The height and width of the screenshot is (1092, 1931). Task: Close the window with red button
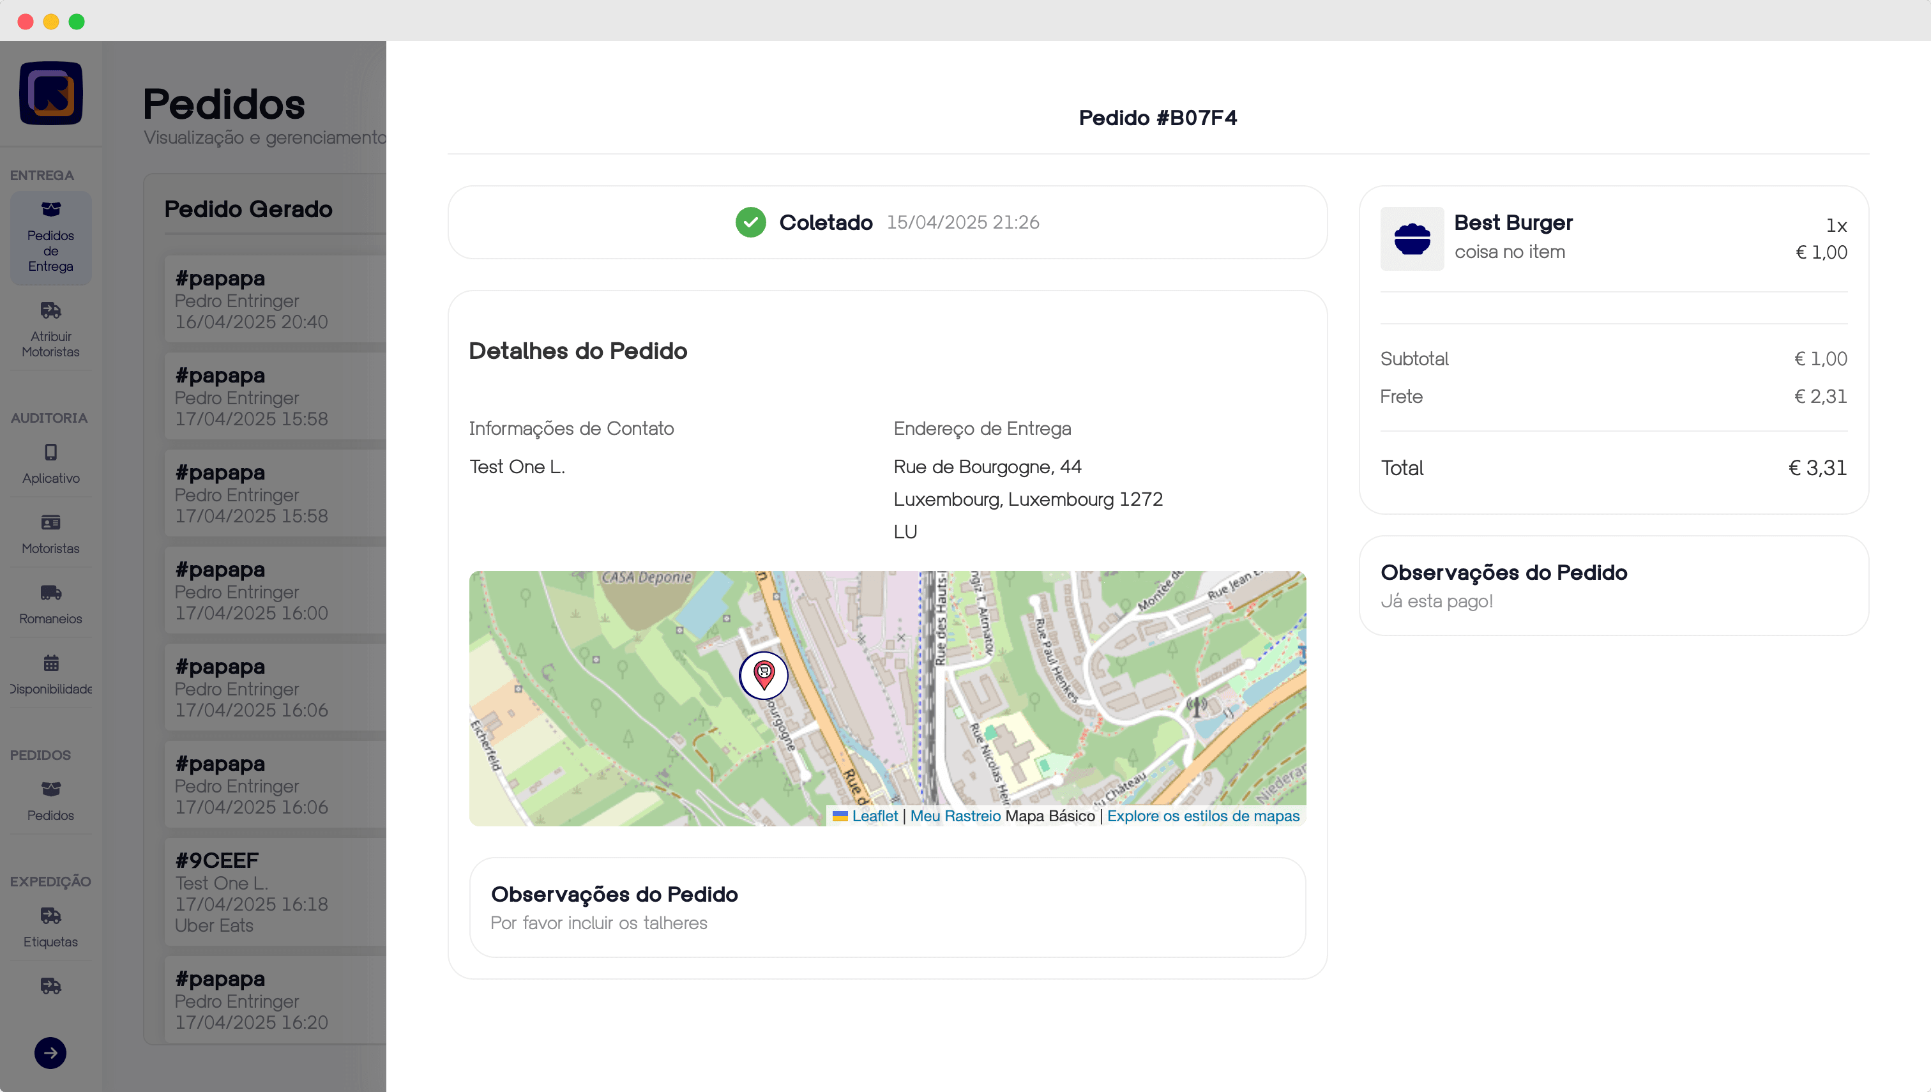[26, 22]
